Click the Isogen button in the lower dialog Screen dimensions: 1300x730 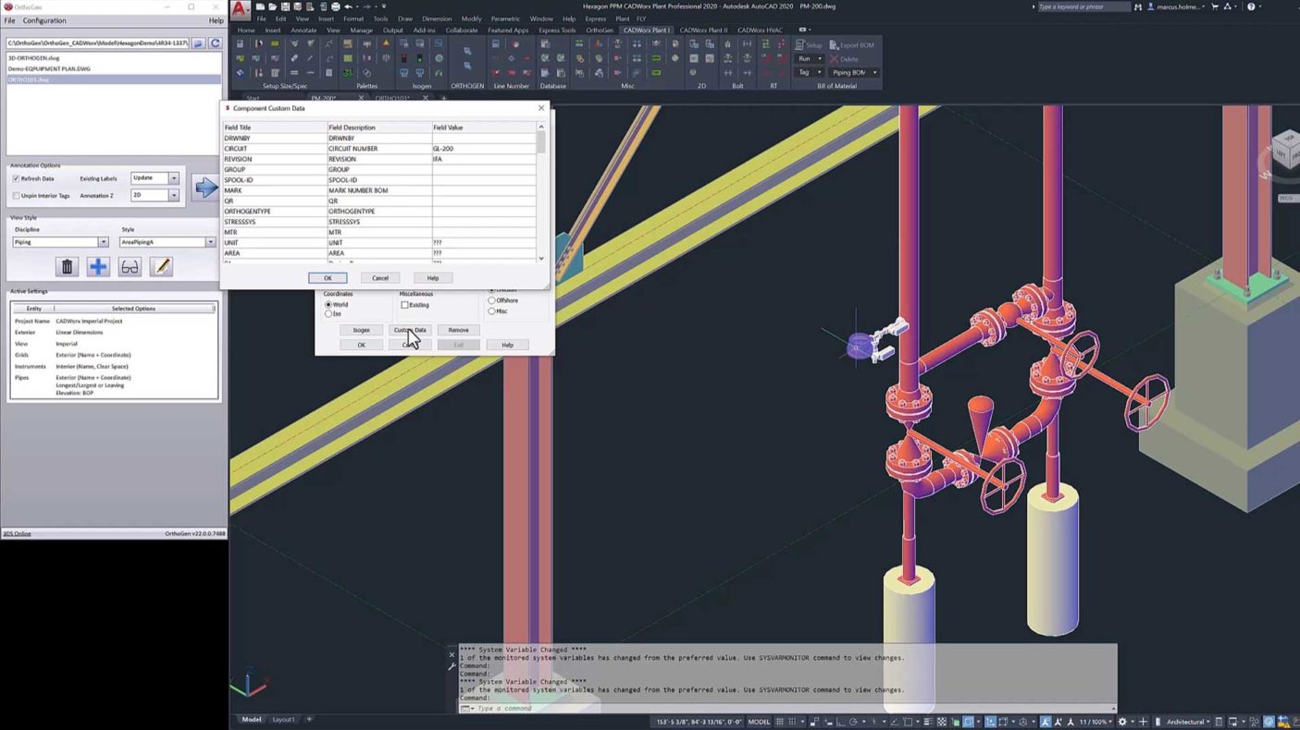click(x=361, y=330)
